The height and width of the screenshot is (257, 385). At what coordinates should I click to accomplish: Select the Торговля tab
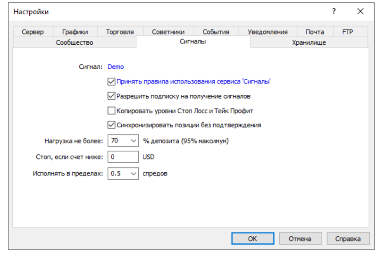[120, 32]
